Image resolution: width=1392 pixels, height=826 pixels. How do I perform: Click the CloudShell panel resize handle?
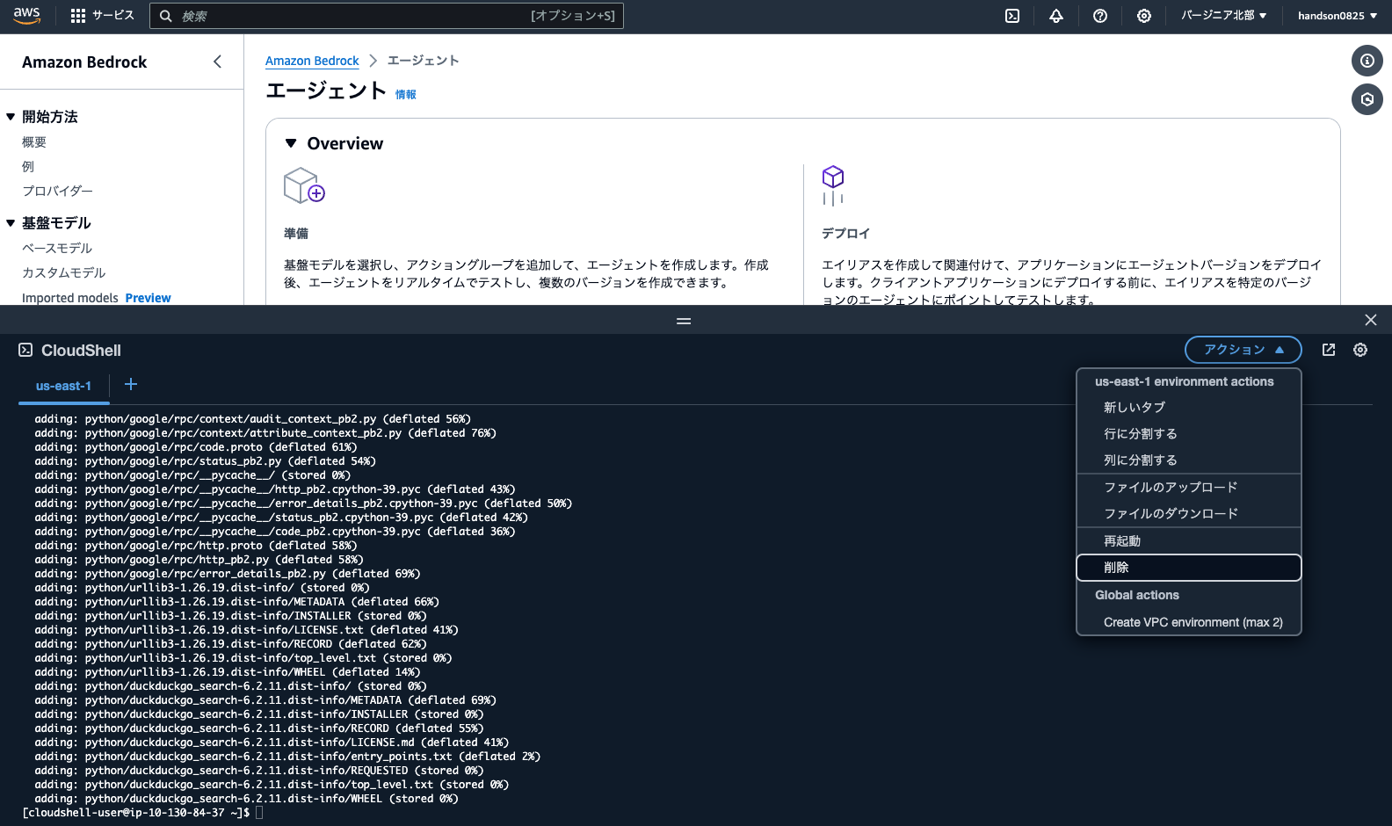point(684,321)
